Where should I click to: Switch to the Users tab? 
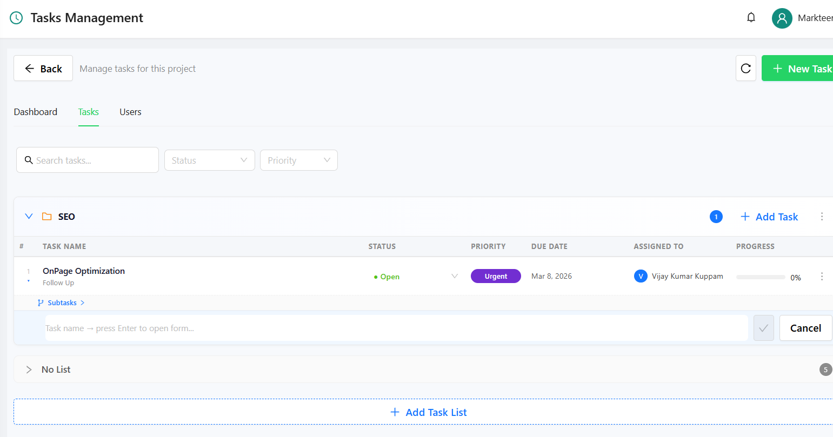click(130, 112)
